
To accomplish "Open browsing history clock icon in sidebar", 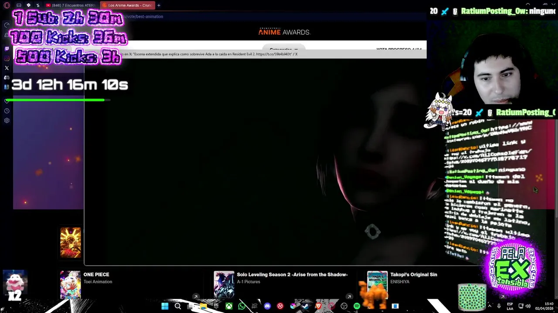I will (7, 111).
